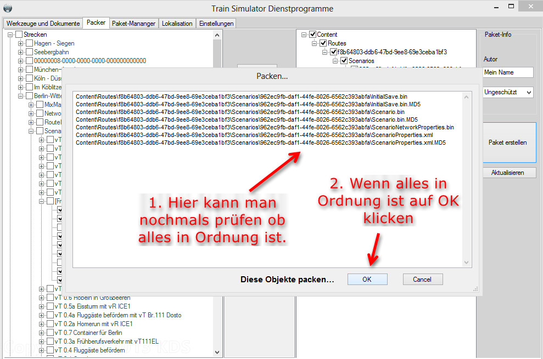Click the Aktualisieren button

pyautogui.click(x=509, y=172)
